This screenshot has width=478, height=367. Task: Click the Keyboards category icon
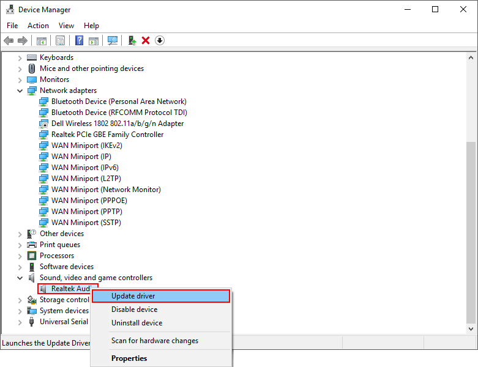32,57
